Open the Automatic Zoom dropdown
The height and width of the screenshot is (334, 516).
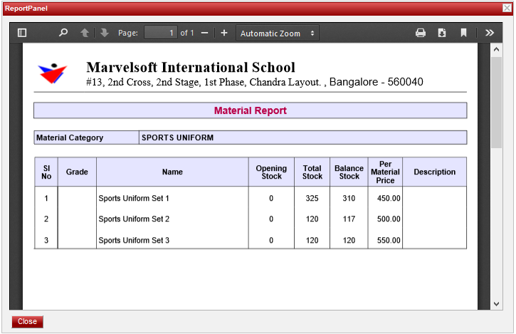coord(277,33)
